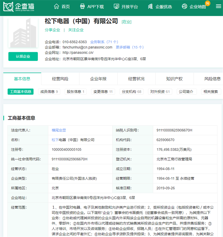The width and height of the screenshot is (223, 237).
Task: Select 股东信息 1 sub-tab
Action: pos(76,92)
